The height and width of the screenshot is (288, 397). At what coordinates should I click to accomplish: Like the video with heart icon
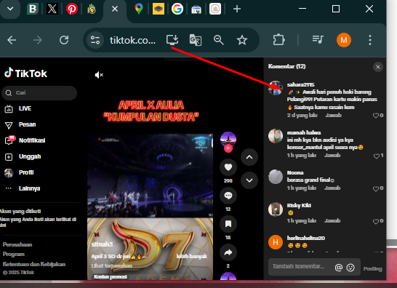click(x=228, y=167)
